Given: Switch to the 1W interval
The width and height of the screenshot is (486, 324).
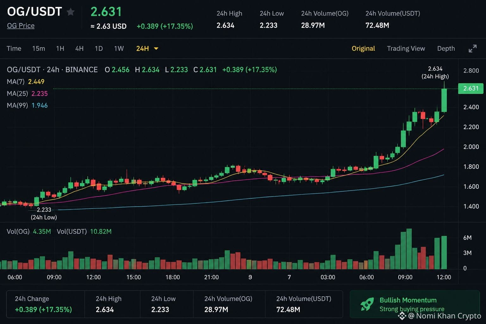Looking at the screenshot, I should 119,48.
